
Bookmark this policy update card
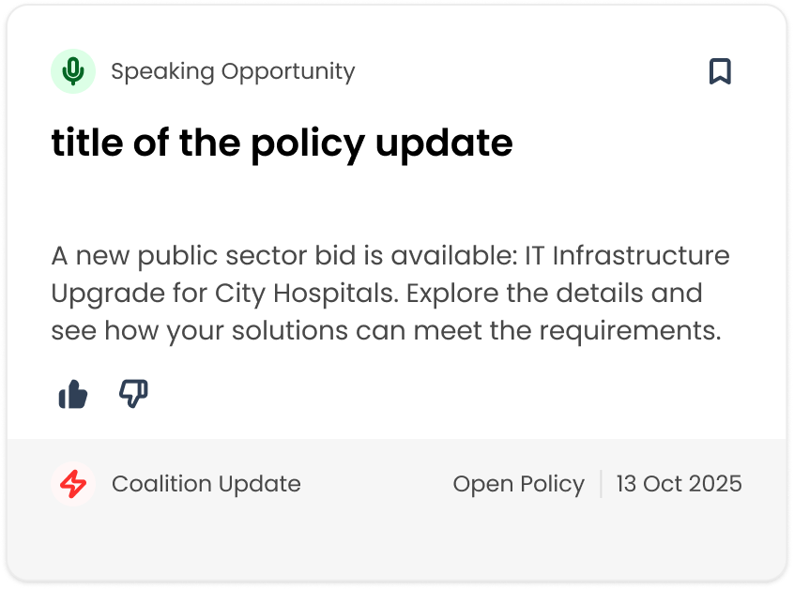pos(720,71)
